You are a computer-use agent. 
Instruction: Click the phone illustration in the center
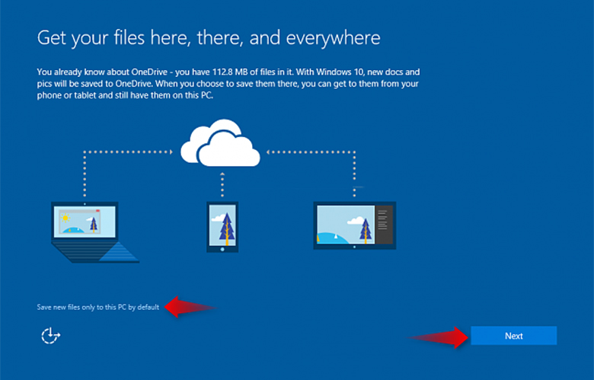pyautogui.click(x=222, y=227)
